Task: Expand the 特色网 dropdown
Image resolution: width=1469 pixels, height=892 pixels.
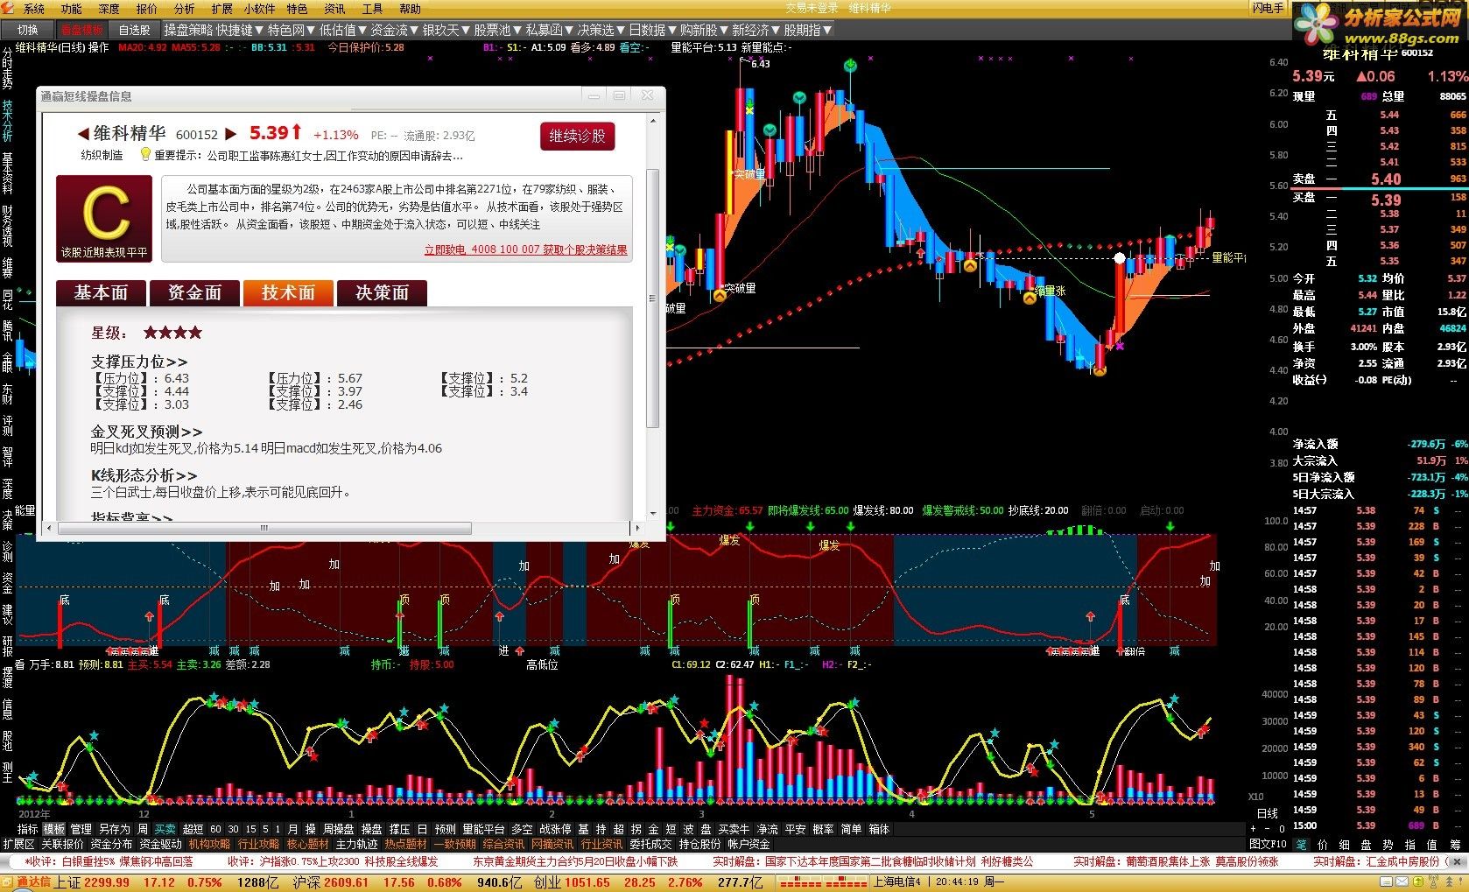Action: [x=292, y=30]
